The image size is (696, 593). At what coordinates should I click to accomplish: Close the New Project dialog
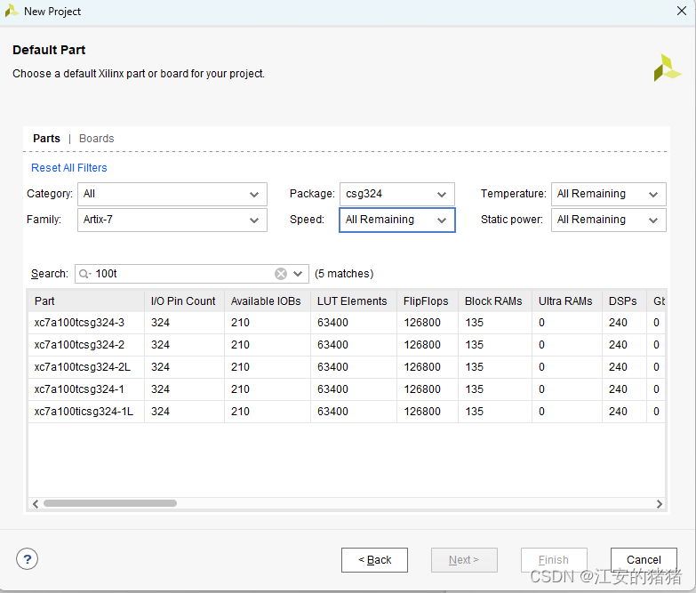coord(682,11)
